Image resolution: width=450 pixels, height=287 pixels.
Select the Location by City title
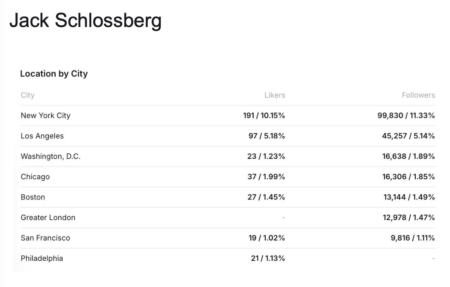pyautogui.click(x=54, y=74)
